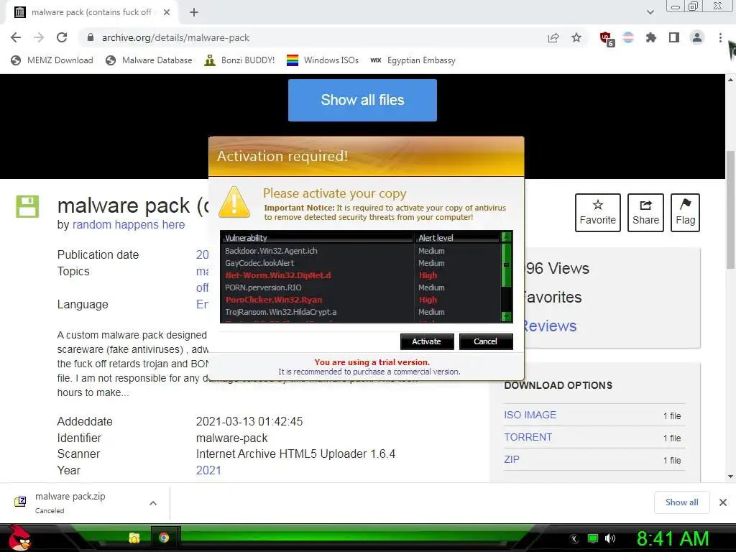736x552 pixels.
Task: Click the address bar padlock icon
Action: (x=91, y=37)
